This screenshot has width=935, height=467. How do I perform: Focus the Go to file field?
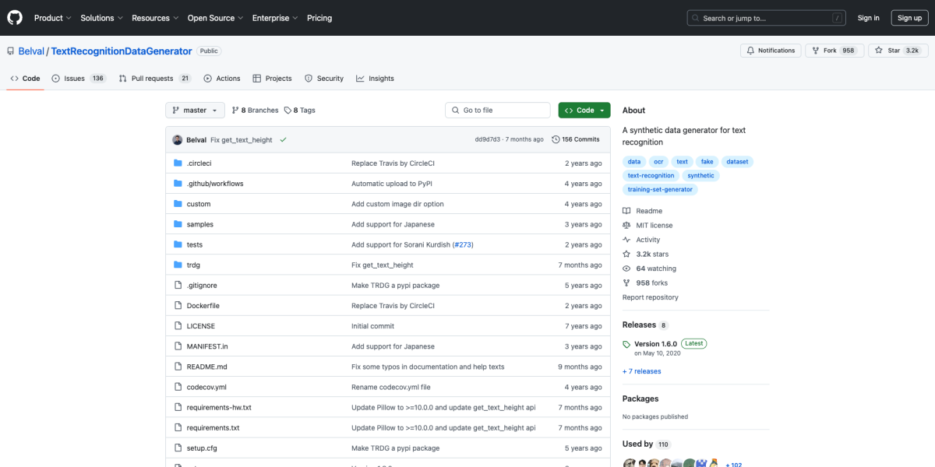(x=499, y=111)
